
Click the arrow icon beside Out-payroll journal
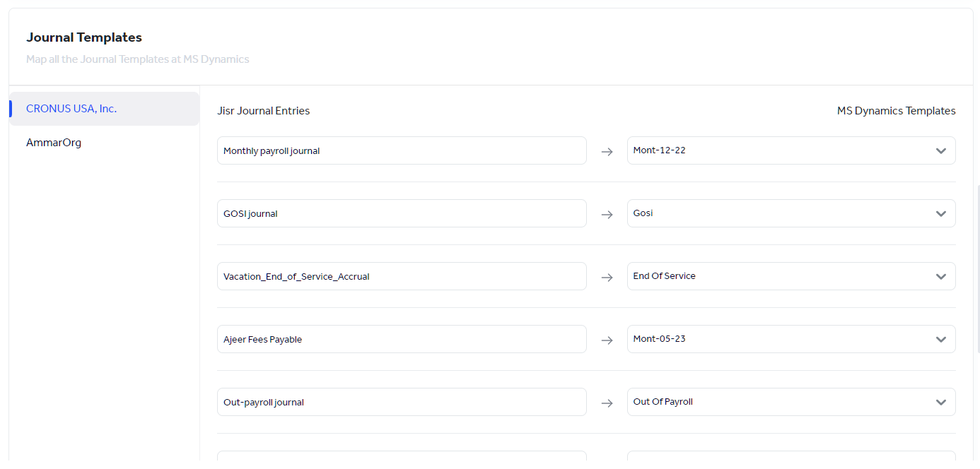coord(607,402)
